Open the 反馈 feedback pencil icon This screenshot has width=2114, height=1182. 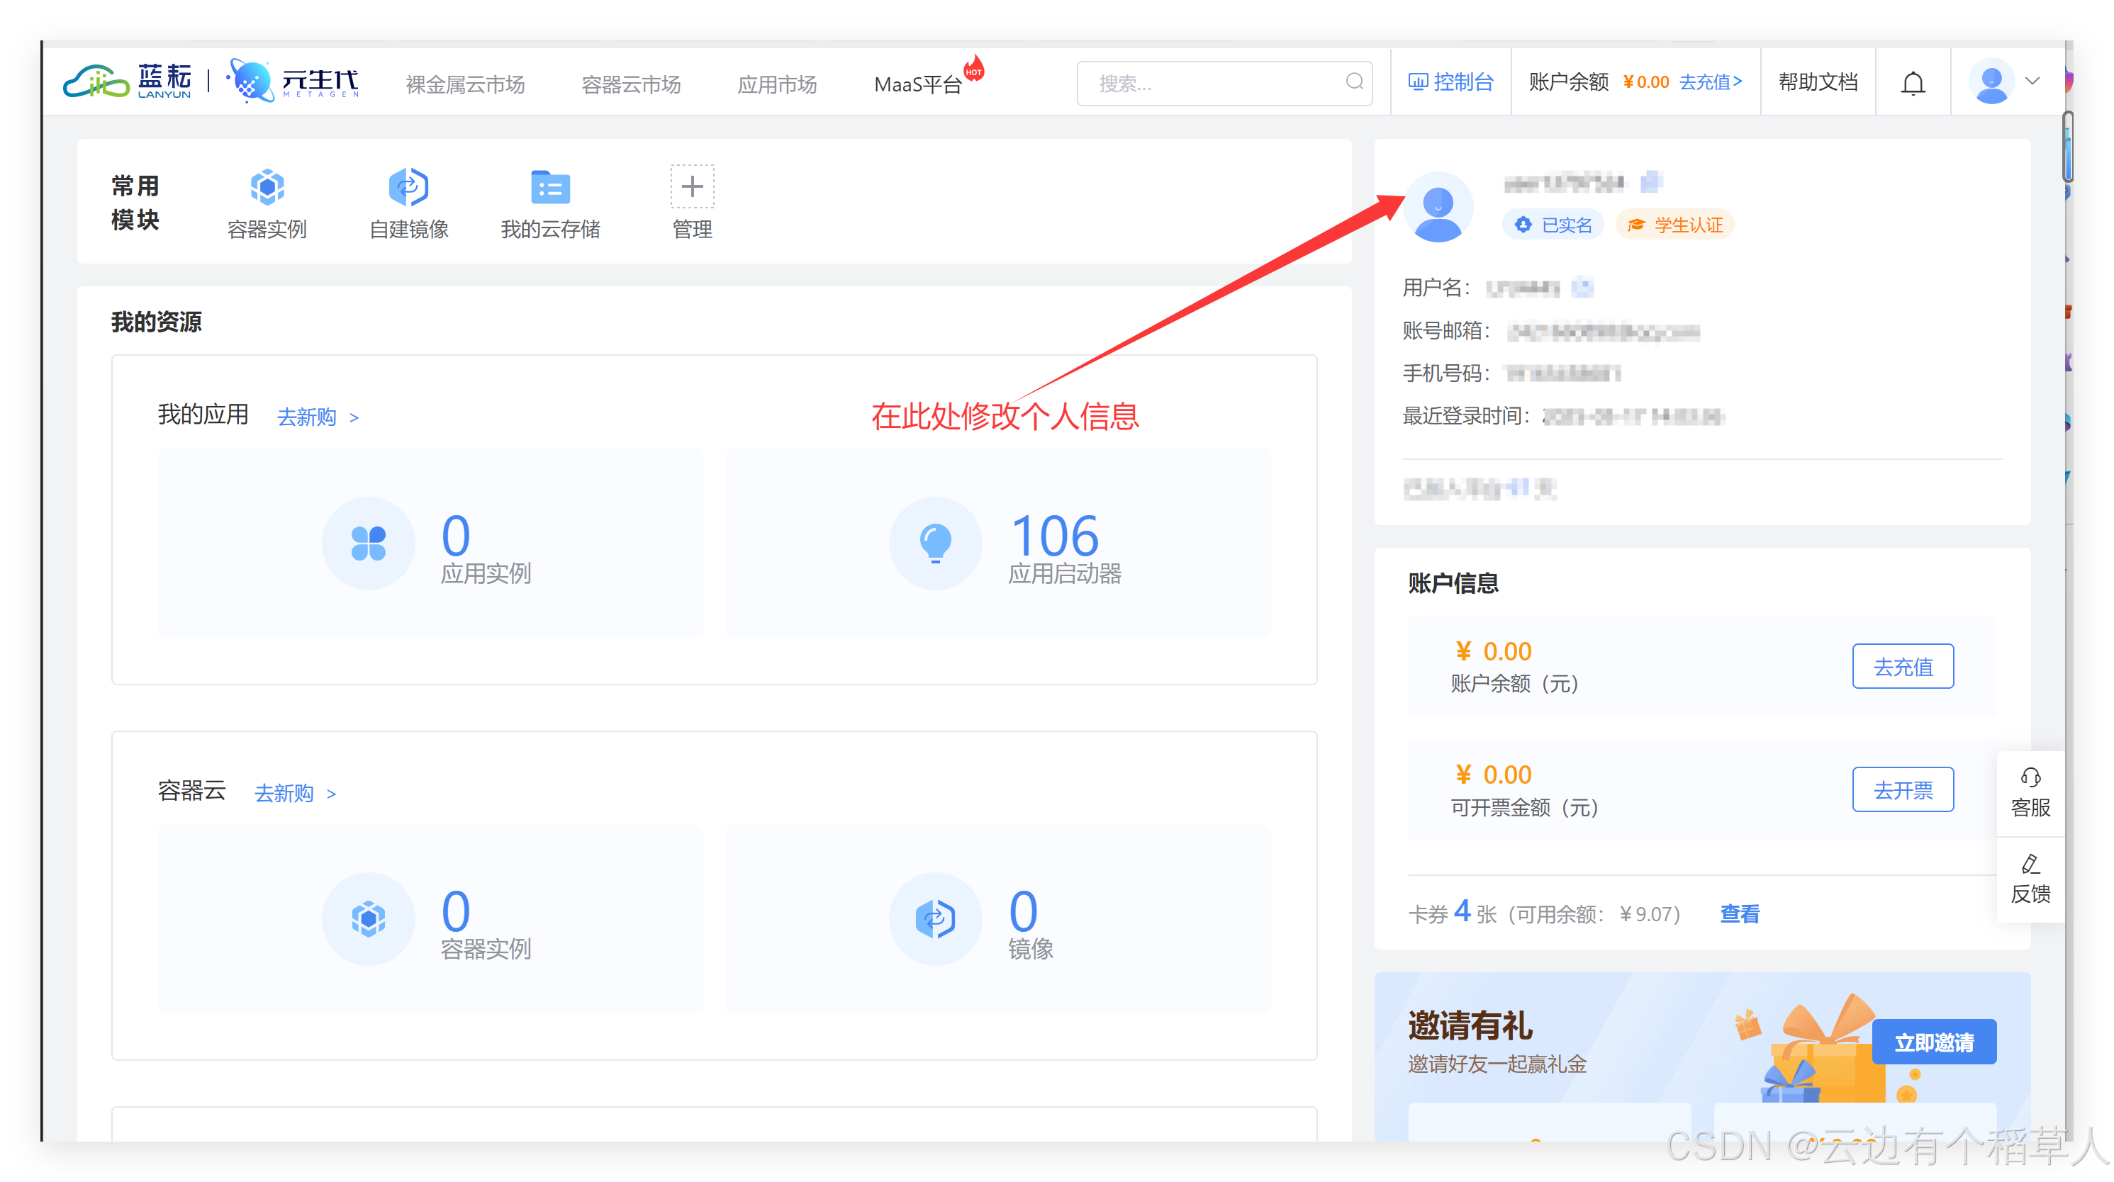2030,864
